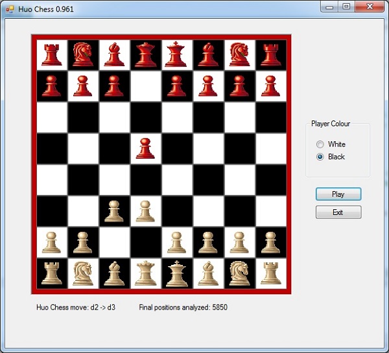389x353 pixels.
Task: Select the red rook on a8
Action: tap(52, 55)
